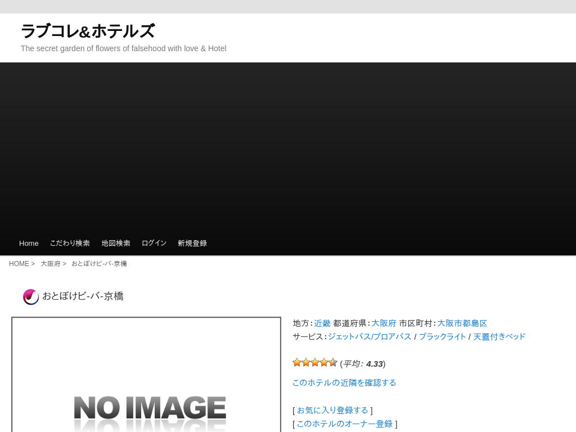The image size is (576, 432).
Task: Click the site tagline about secret garden
Action: (x=123, y=48)
